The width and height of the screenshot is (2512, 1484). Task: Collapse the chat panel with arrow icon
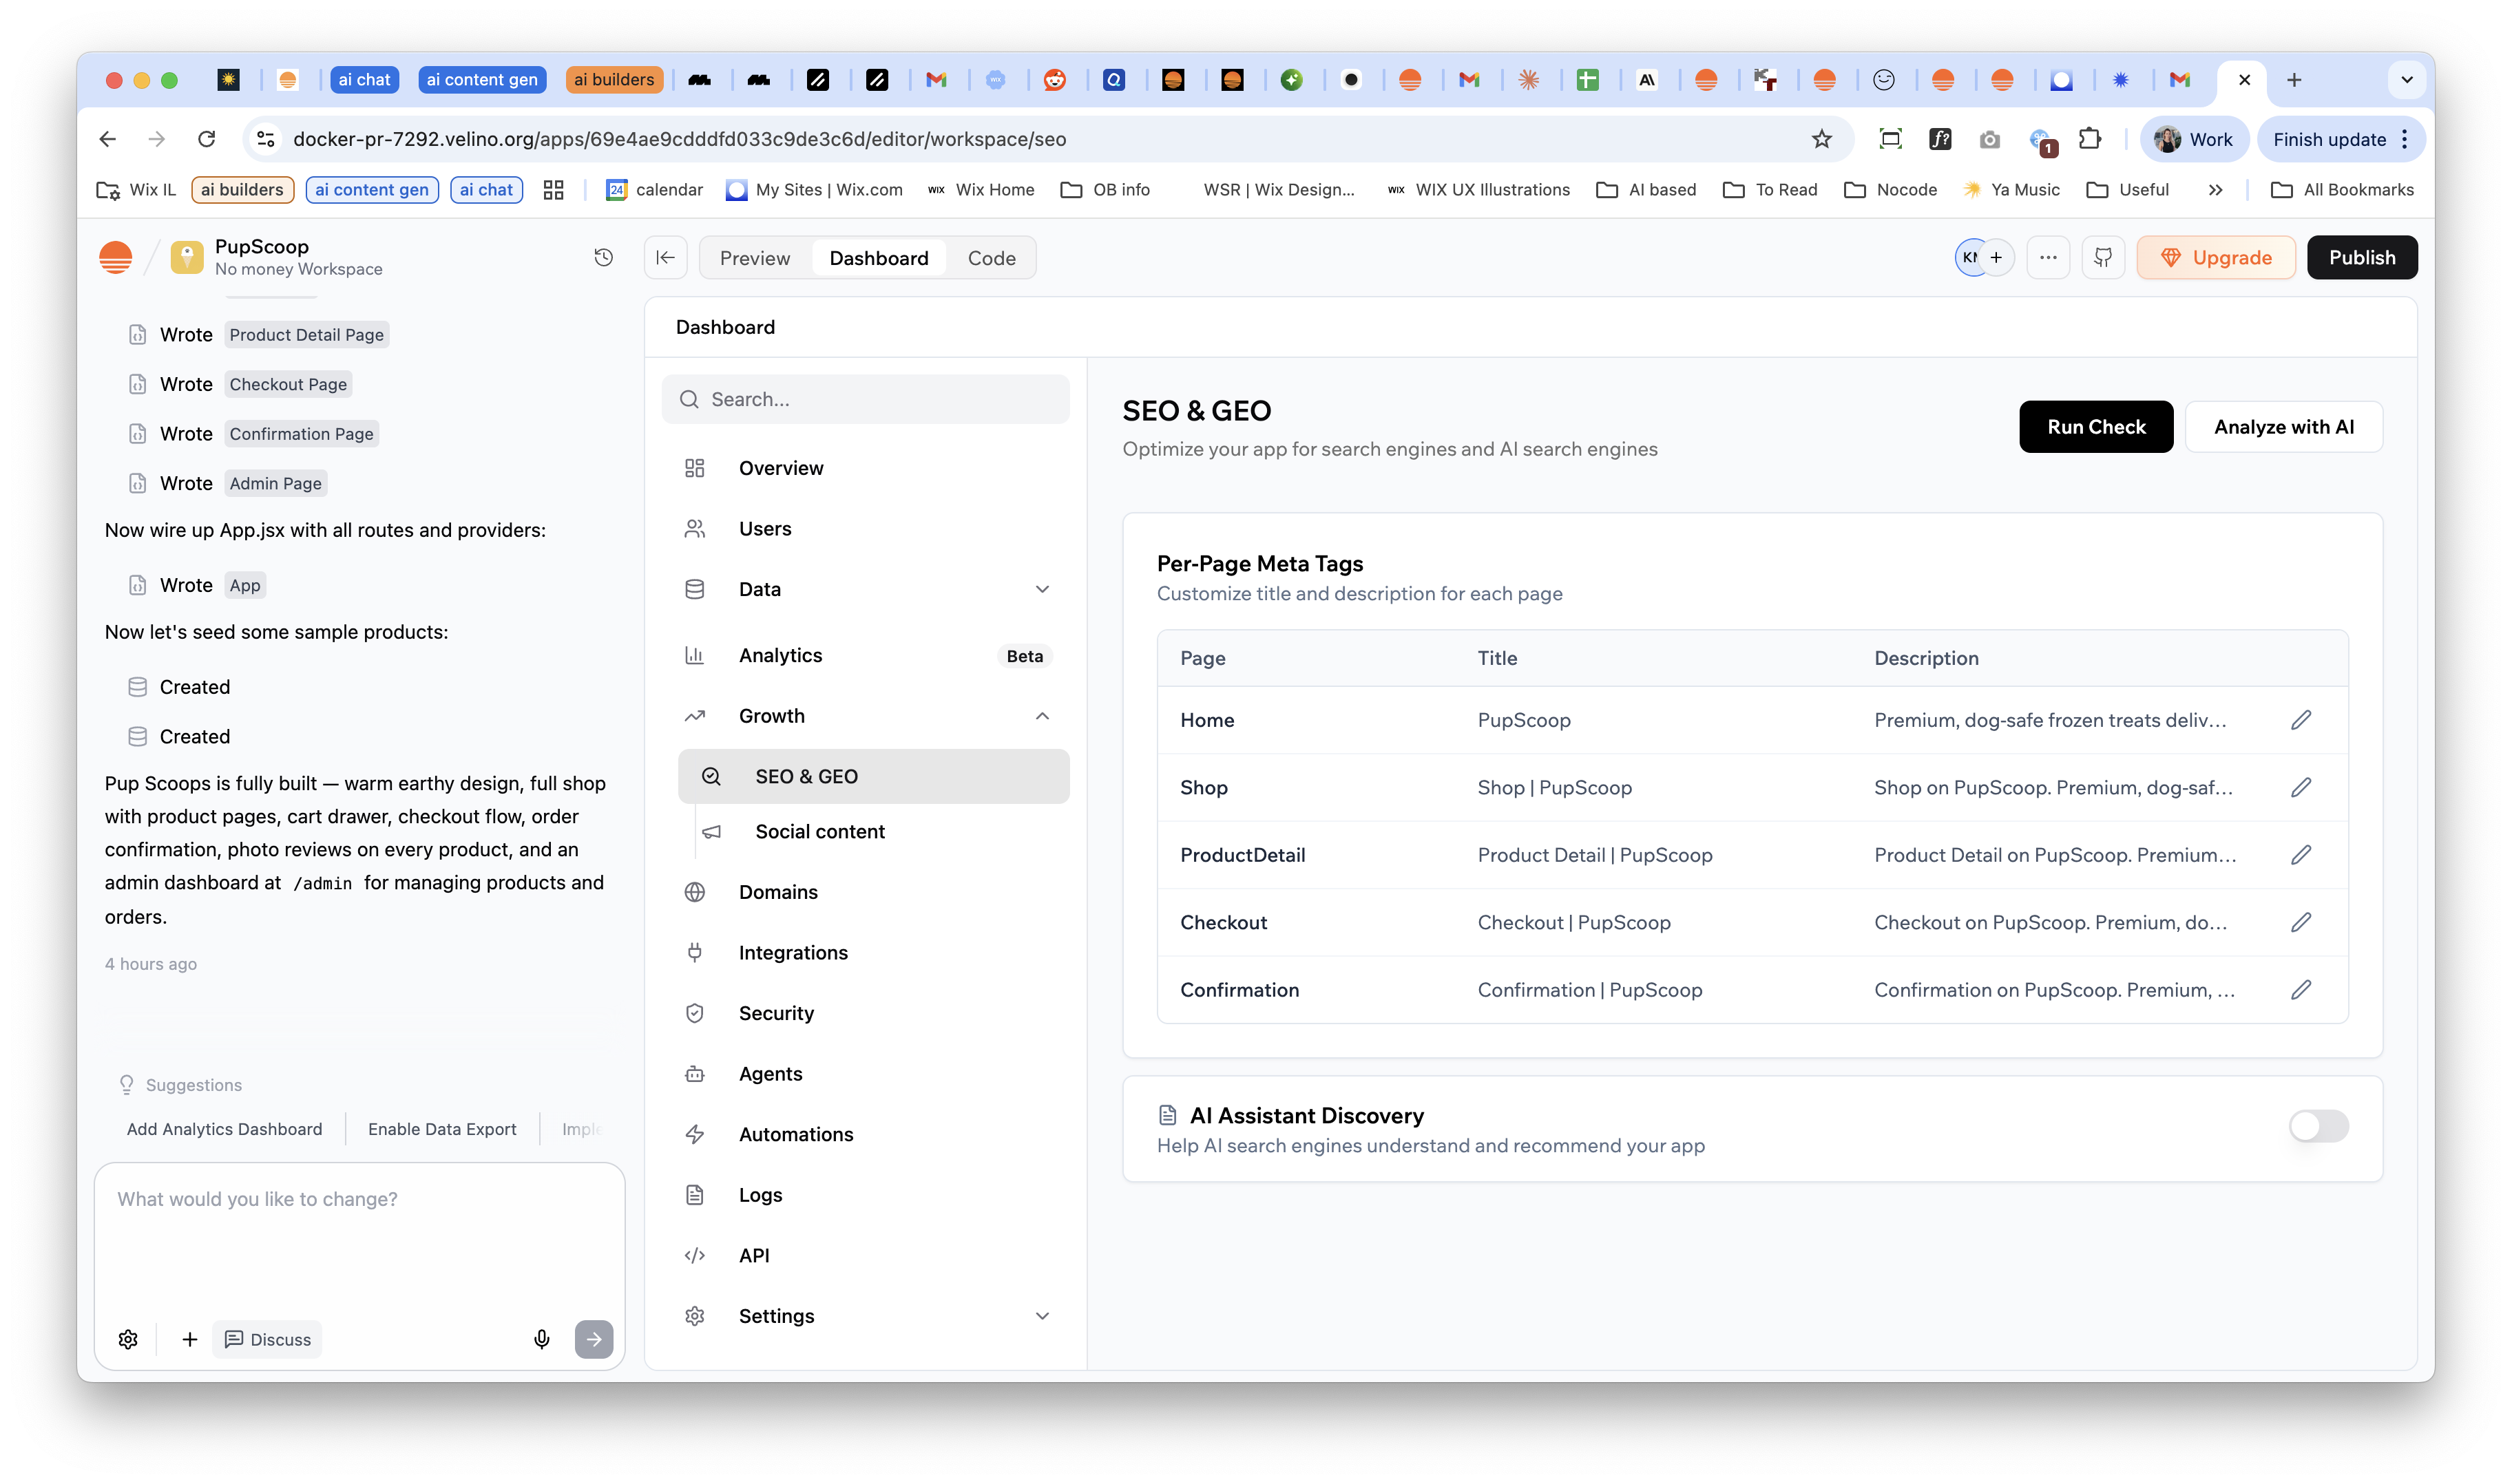pyautogui.click(x=665, y=258)
